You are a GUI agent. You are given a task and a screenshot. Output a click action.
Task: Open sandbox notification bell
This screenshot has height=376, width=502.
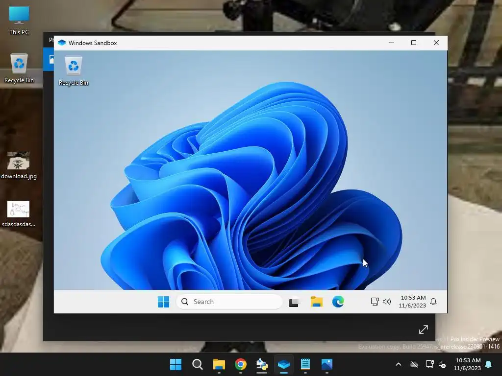coord(433,302)
